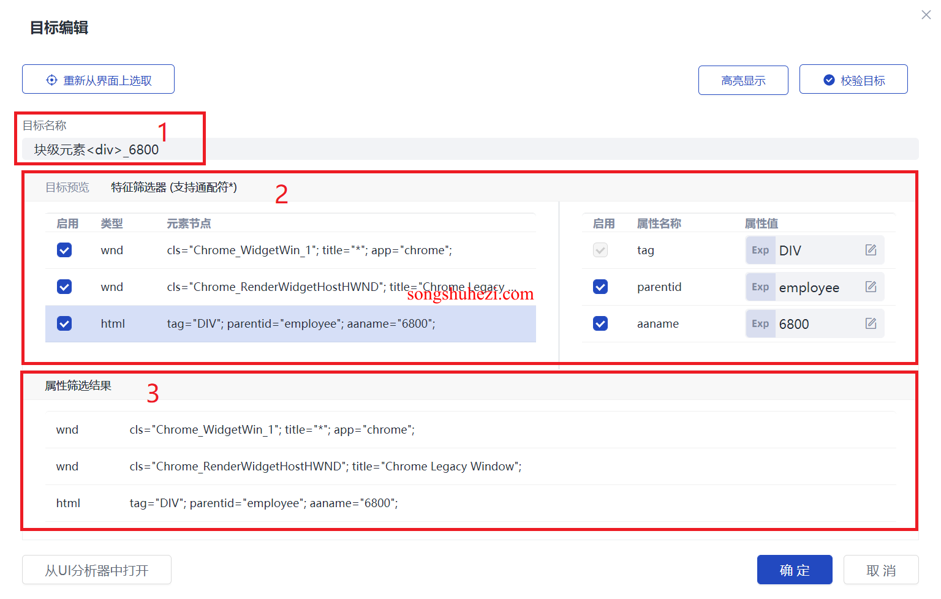Uncheck the first wnd Chrome_WidgetWin_1 node

point(64,250)
